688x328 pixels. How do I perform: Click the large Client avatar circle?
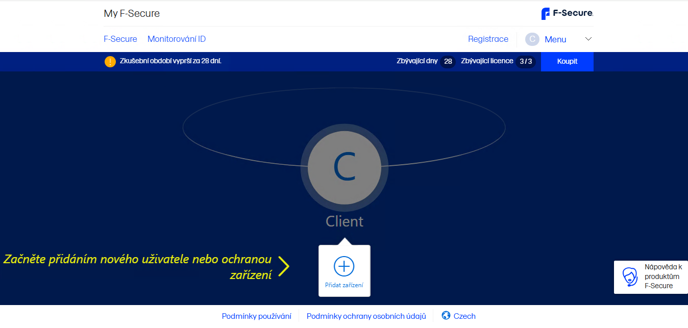coord(345,168)
